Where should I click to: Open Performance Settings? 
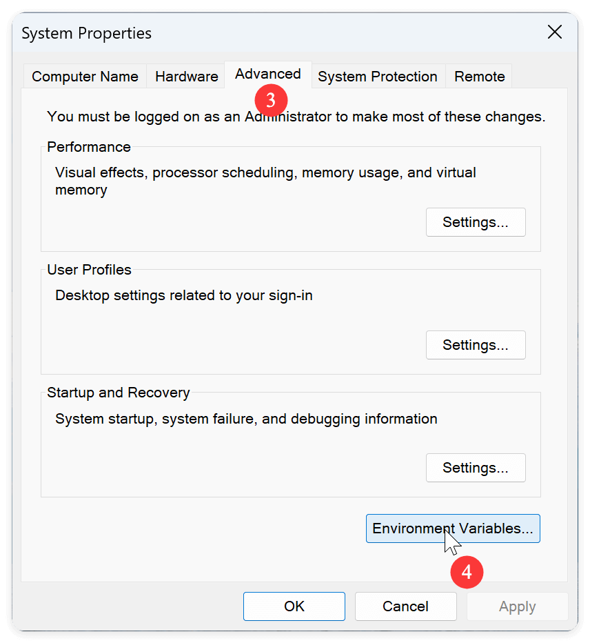point(476,222)
